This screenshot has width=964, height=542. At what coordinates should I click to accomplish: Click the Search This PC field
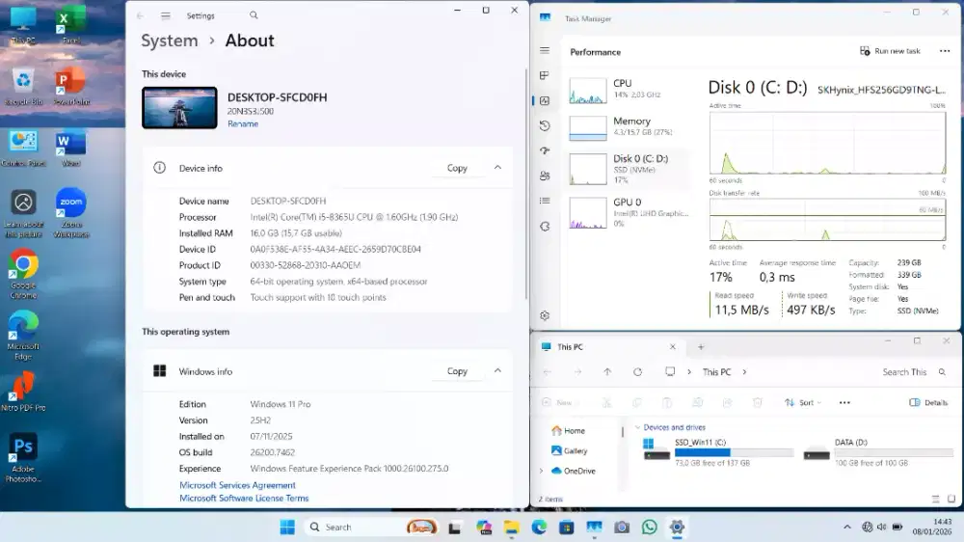(x=904, y=372)
